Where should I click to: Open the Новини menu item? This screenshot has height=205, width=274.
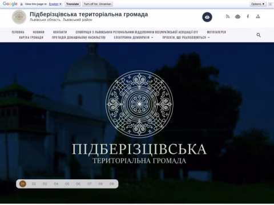pos(39,32)
